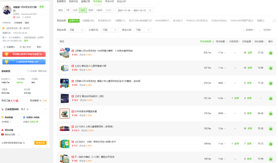Expand the 巨量星图指数 section chevron
Image resolution: width=278 pixels, height=163 pixels.
(46, 109)
